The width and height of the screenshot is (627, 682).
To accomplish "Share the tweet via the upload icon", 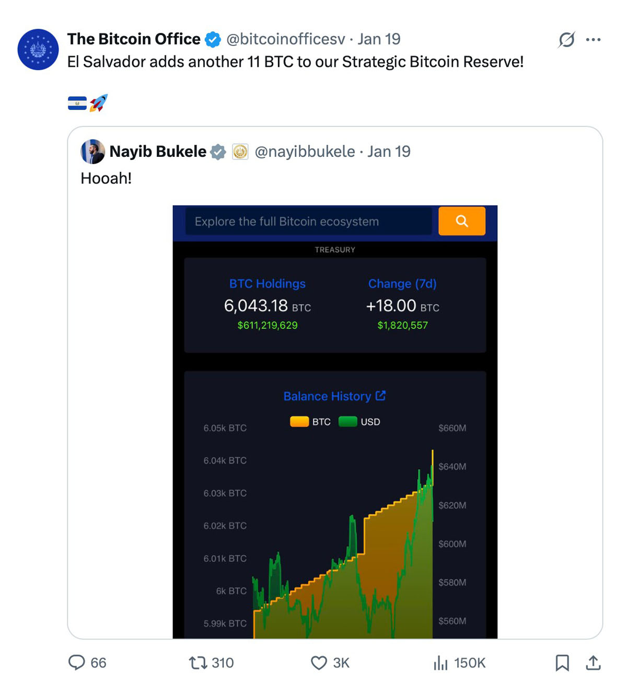I will coord(594,662).
